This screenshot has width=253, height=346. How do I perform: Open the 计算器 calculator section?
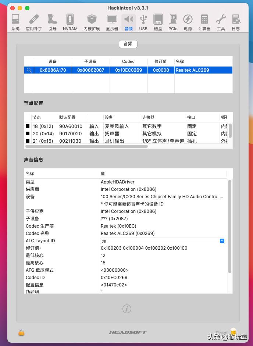click(204, 22)
